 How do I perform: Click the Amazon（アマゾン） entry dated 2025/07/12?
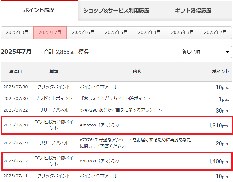point(99,161)
